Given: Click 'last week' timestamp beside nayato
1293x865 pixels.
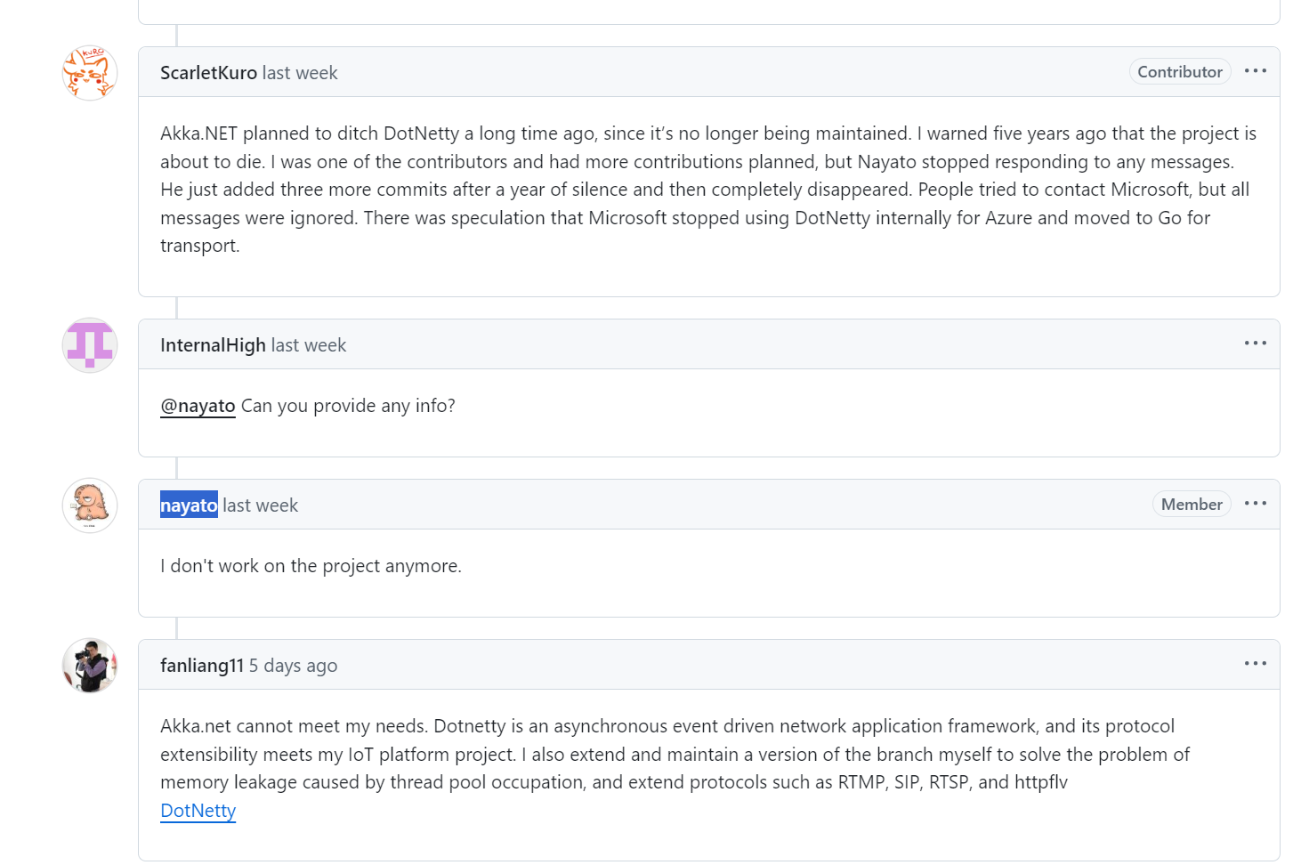Looking at the screenshot, I should click(260, 505).
